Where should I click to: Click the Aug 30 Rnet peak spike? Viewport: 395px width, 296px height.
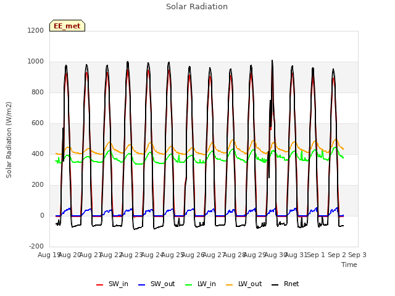(272, 61)
